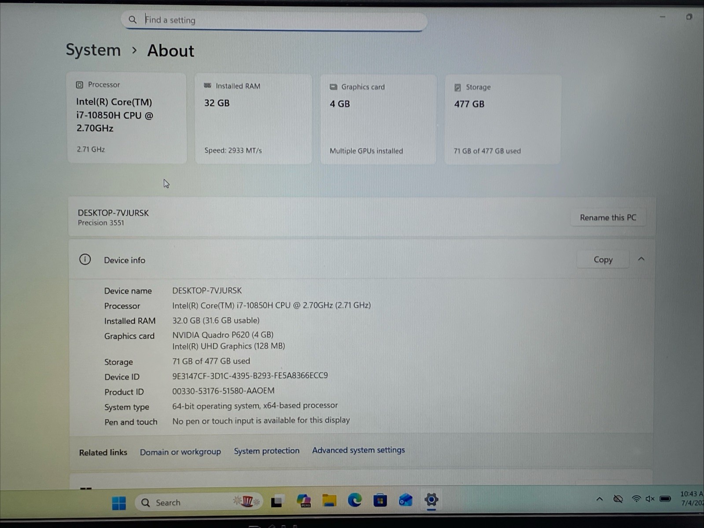Open the Processor info card
Image resolution: width=704 pixels, height=528 pixels.
click(127, 118)
